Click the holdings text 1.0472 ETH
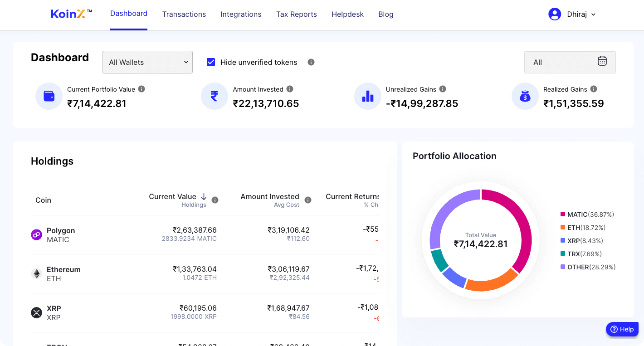 tap(200, 278)
